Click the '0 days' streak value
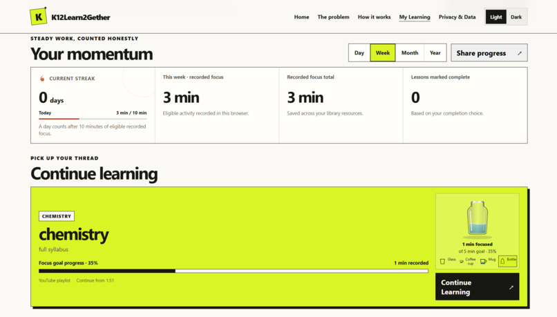Viewport: 557px width, 317px height. (51, 97)
